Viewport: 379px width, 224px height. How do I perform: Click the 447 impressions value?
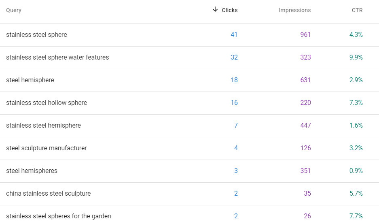click(305, 126)
